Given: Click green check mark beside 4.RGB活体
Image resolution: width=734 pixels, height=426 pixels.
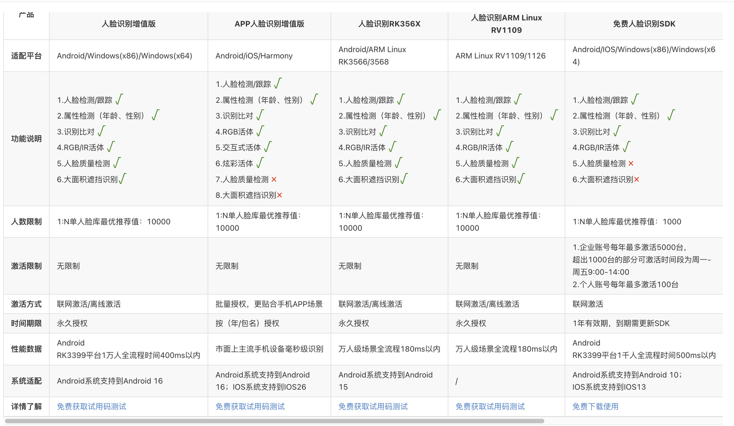Looking at the screenshot, I should [260, 131].
